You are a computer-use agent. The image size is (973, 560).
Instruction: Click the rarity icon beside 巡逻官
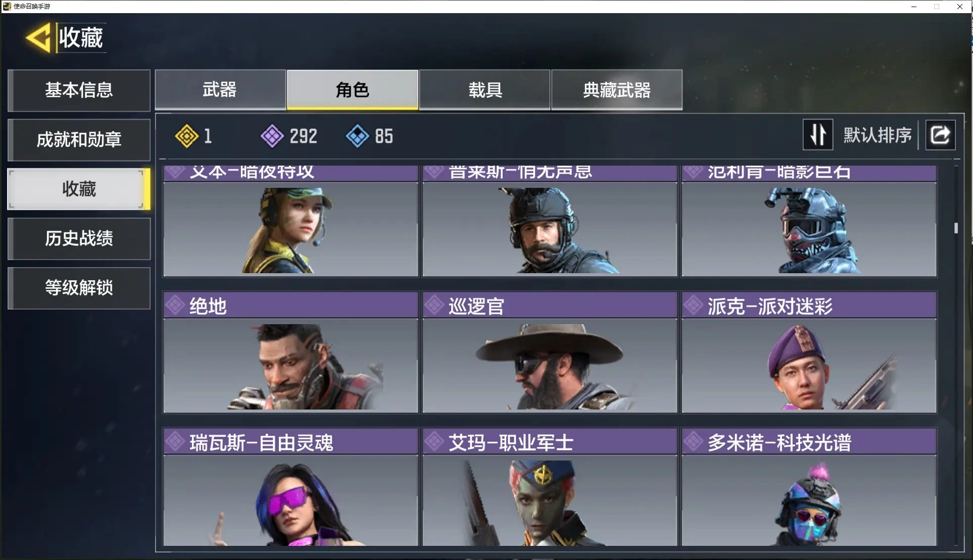[x=434, y=305]
